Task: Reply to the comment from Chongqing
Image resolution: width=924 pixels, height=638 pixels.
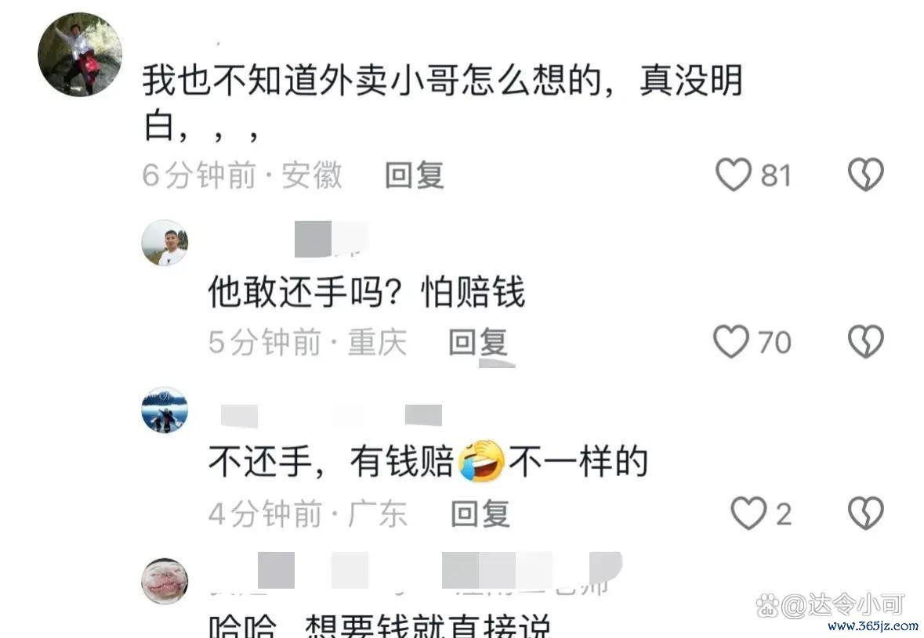Action: click(x=478, y=342)
